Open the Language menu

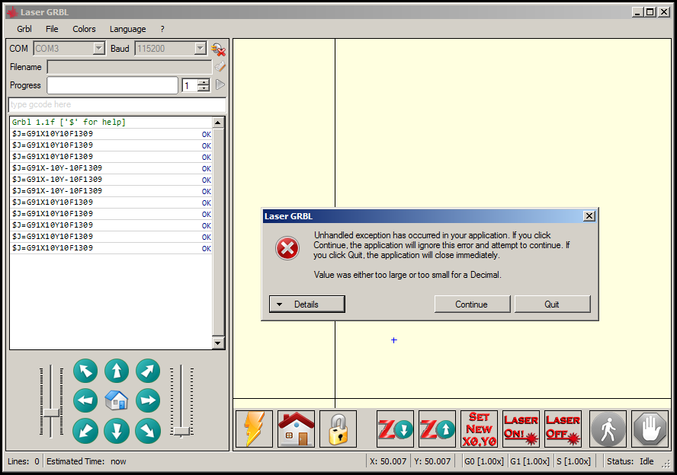point(128,29)
